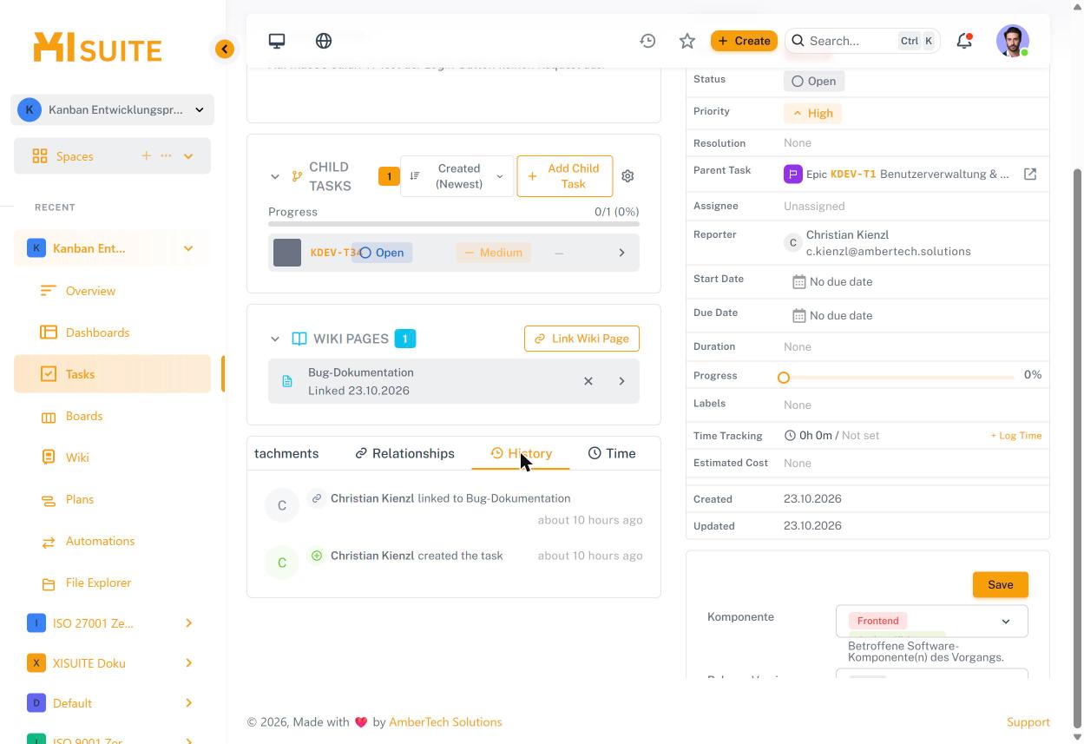1084x744 pixels.
Task: Switch to the History tab
Action: point(521,453)
